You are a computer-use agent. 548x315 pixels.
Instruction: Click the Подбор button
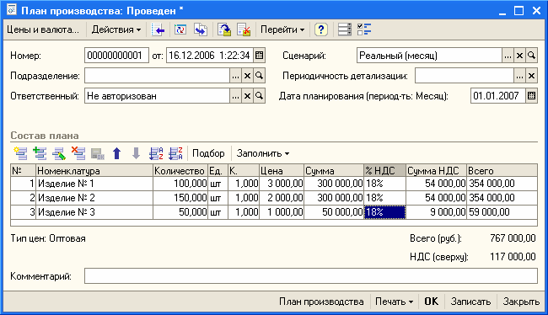point(208,153)
